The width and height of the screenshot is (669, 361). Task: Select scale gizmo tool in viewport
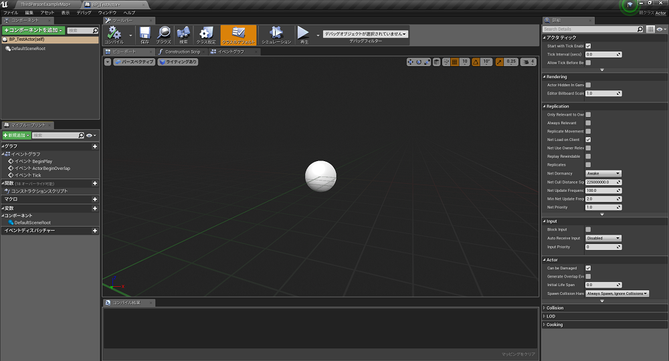[x=427, y=62]
